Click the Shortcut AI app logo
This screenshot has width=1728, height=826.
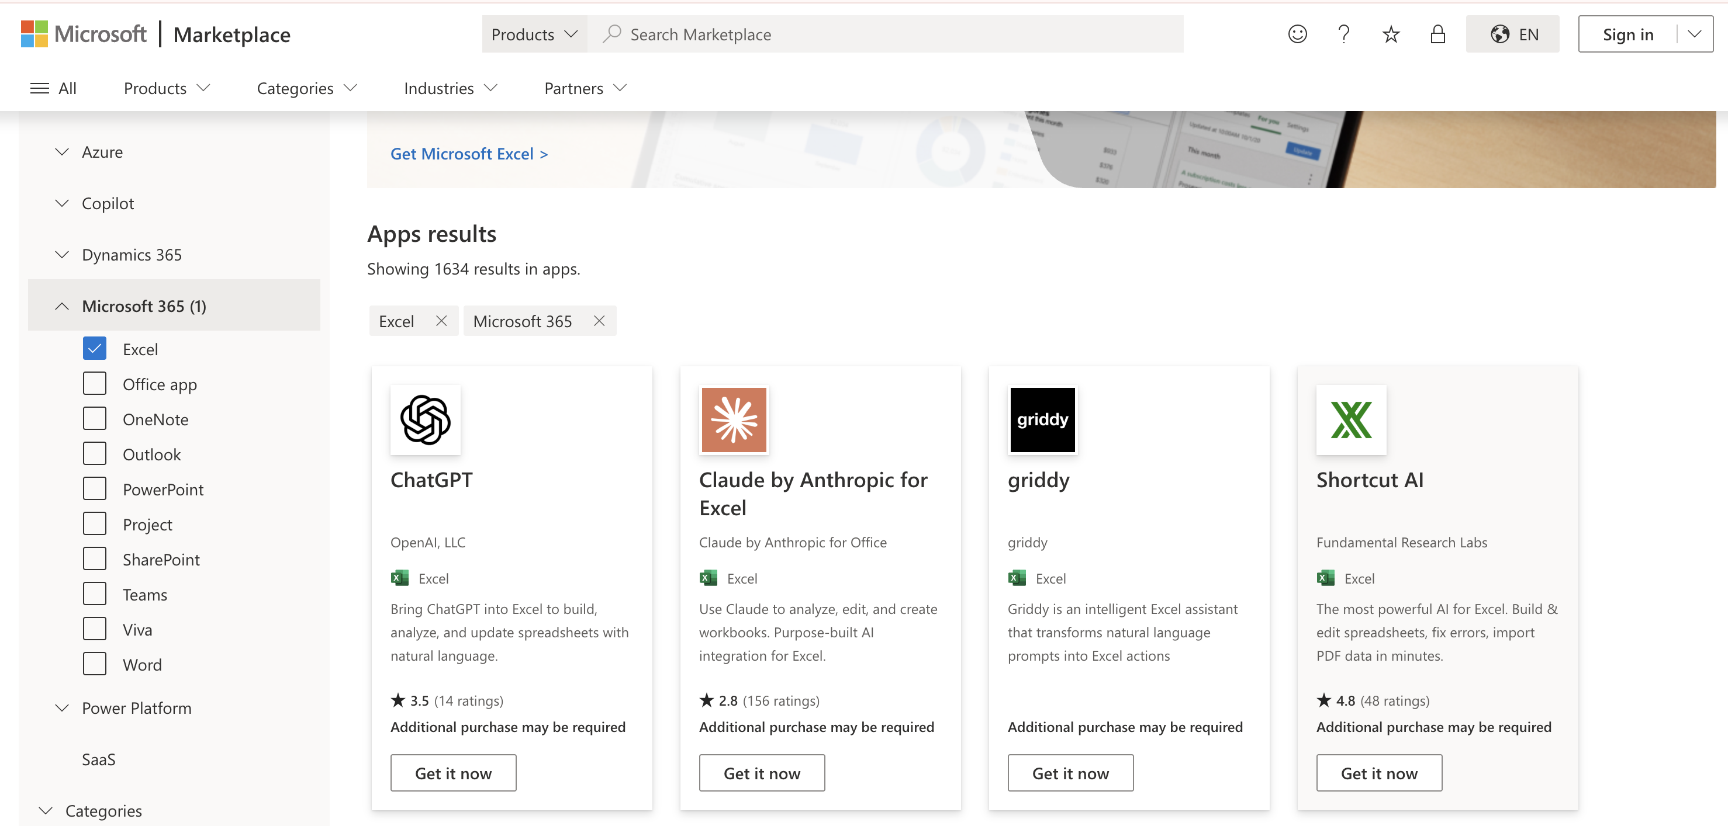click(1351, 419)
